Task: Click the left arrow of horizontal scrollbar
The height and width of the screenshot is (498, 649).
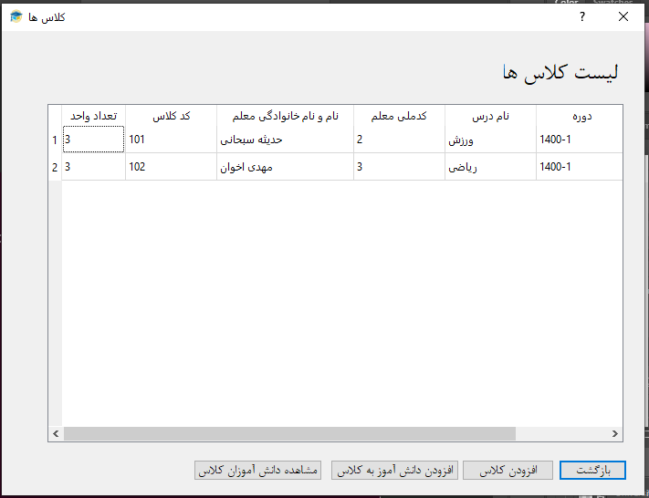Action: click(x=56, y=433)
